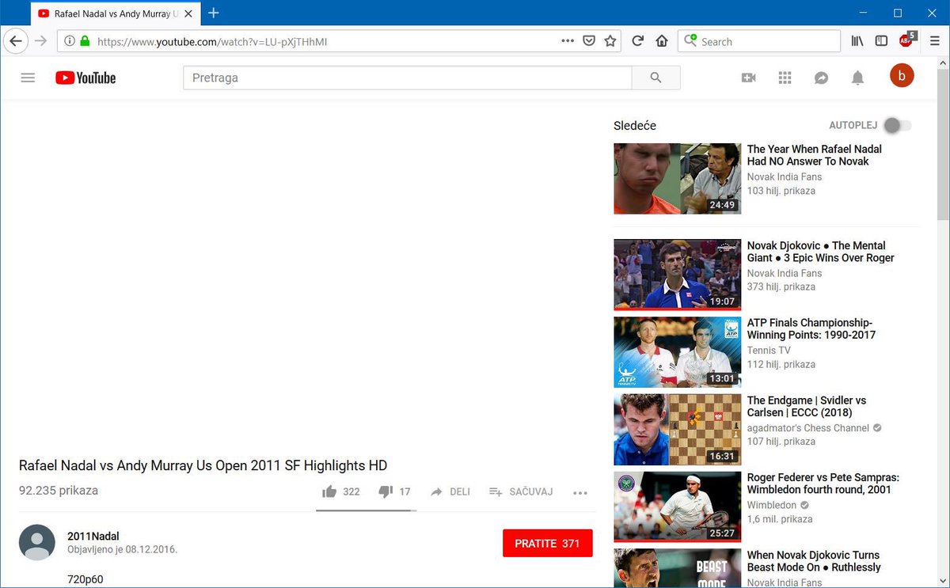Save the page to Pocket
This screenshot has width=950, height=588.
coord(589,41)
